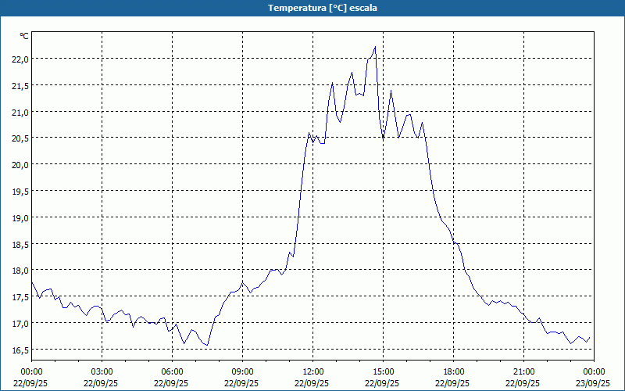Click the 16,5 temperature axis label

pyautogui.click(x=20, y=350)
